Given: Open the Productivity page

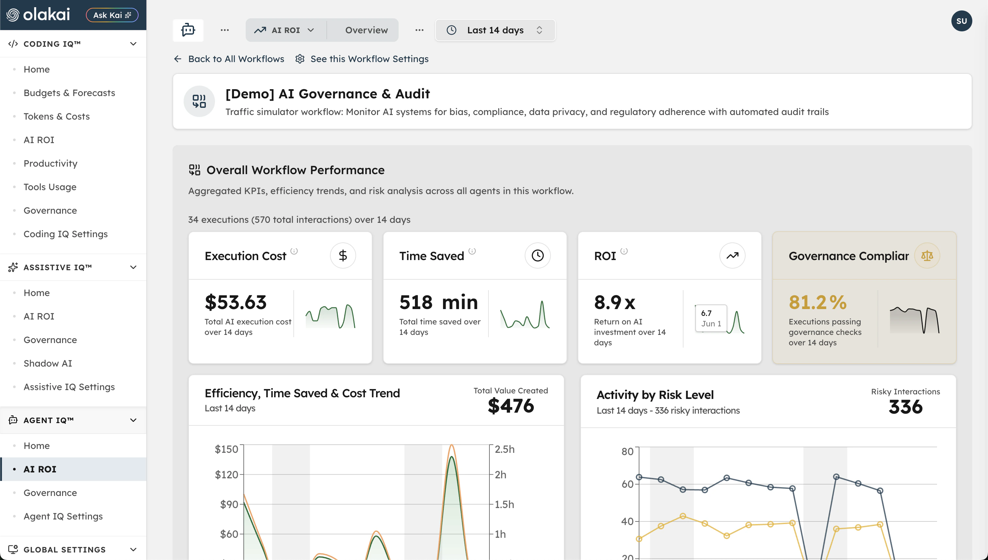Looking at the screenshot, I should pyautogui.click(x=50, y=163).
